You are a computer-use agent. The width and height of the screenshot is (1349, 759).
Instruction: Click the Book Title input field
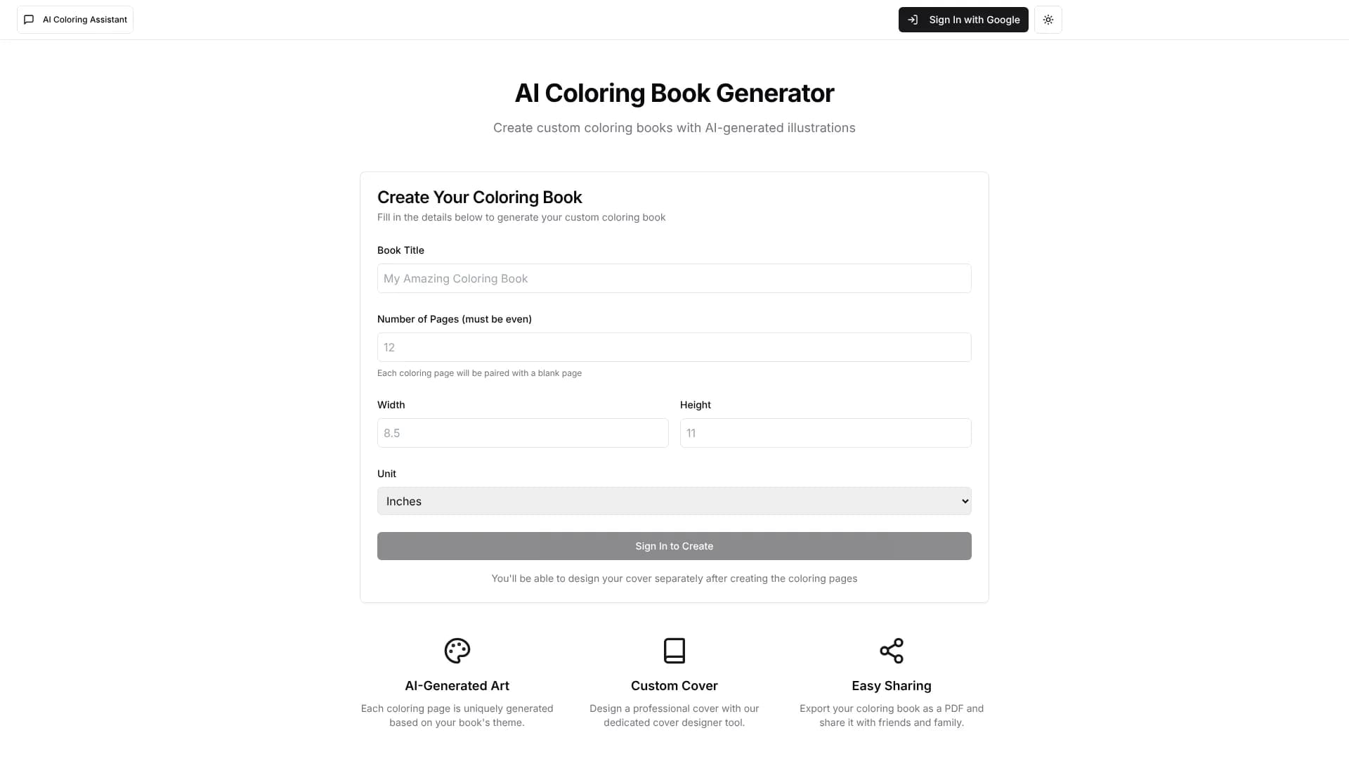(674, 278)
